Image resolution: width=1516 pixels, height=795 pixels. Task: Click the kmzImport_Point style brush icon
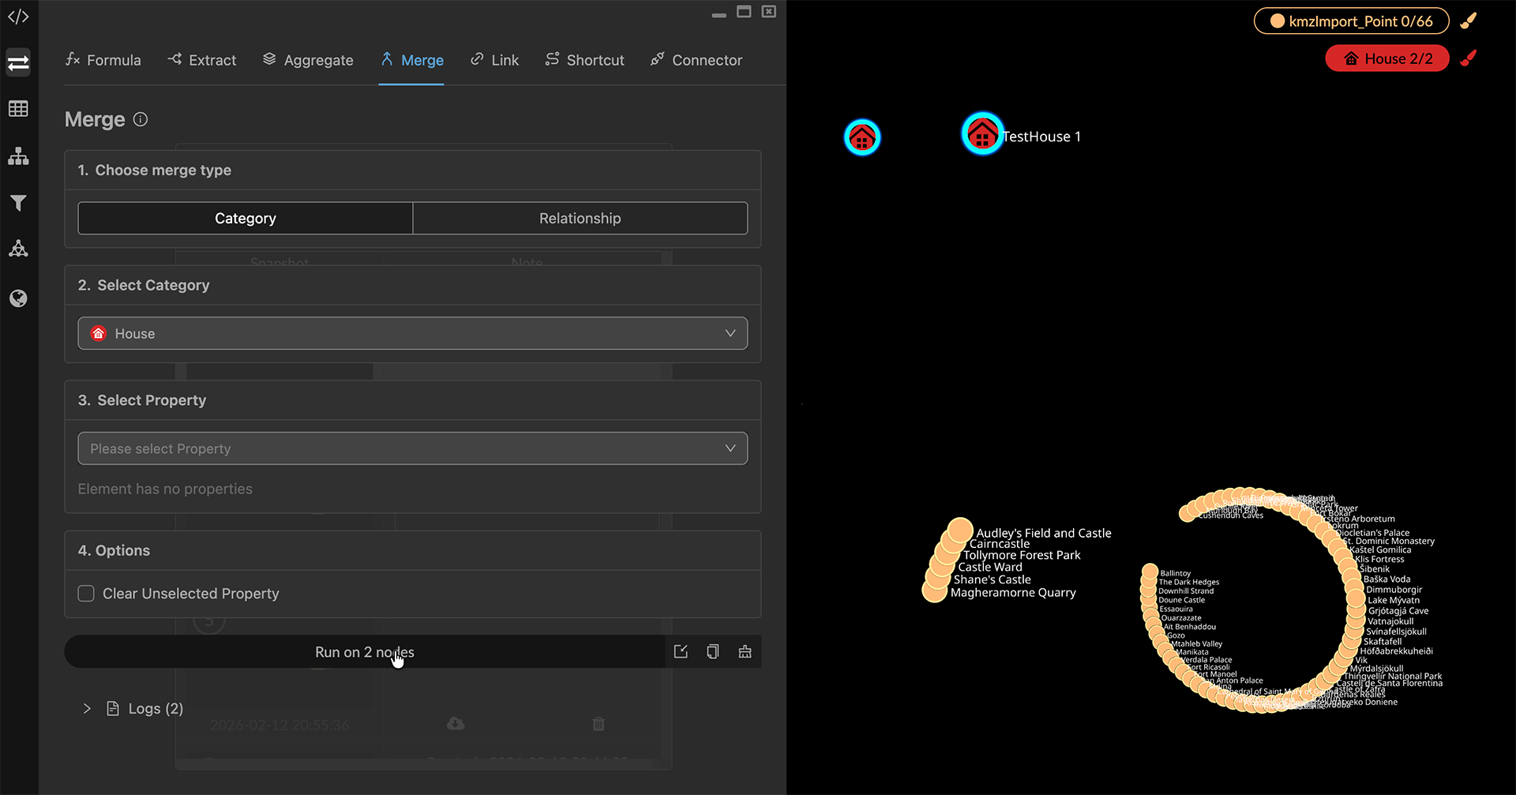(1469, 21)
